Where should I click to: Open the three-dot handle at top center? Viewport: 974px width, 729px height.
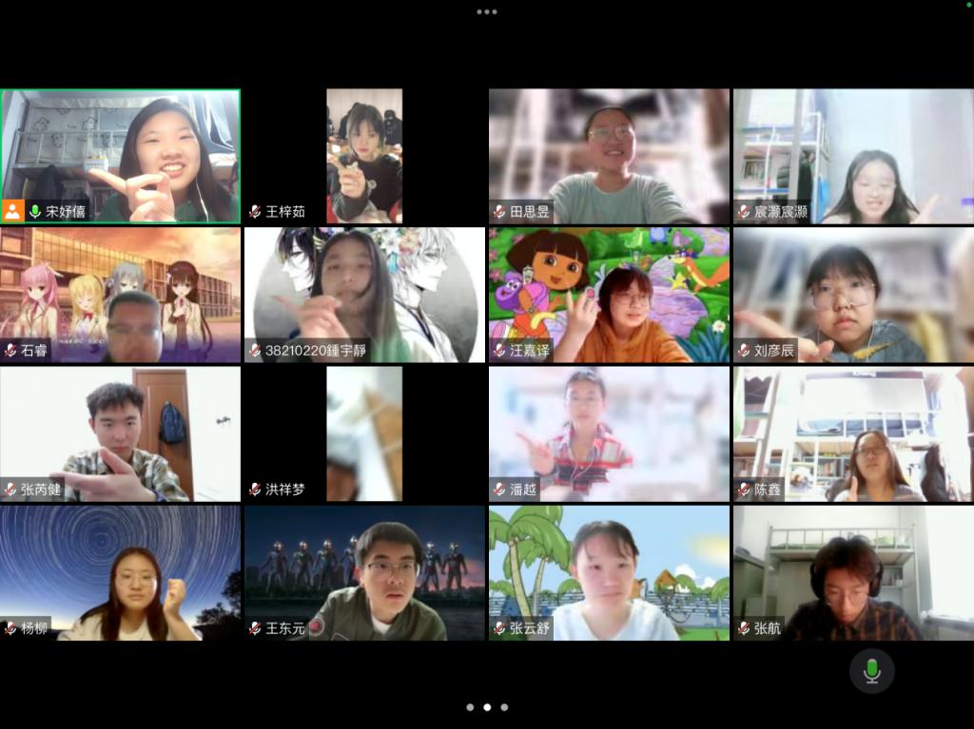click(487, 12)
